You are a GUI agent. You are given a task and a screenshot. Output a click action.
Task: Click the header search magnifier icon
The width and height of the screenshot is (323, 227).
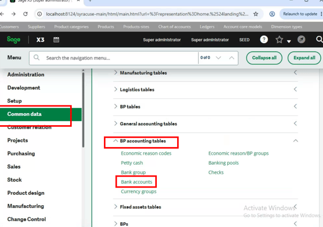tap(319, 39)
